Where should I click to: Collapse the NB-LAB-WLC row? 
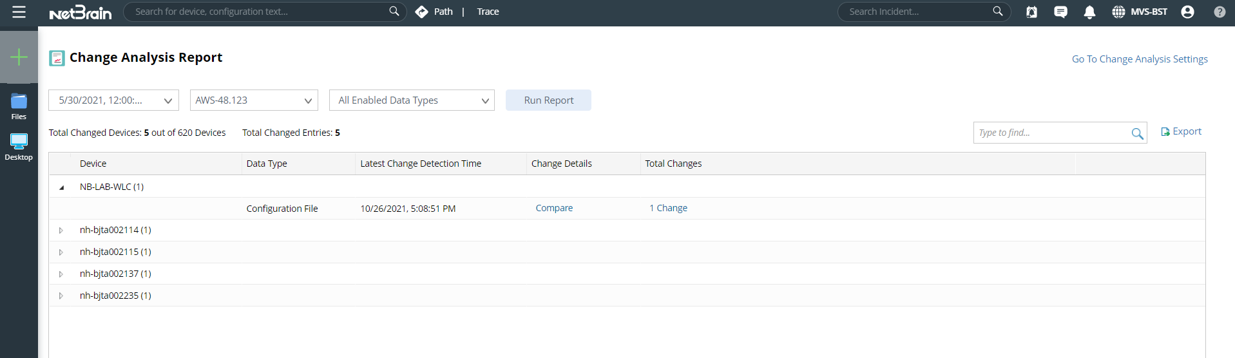coord(61,187)
